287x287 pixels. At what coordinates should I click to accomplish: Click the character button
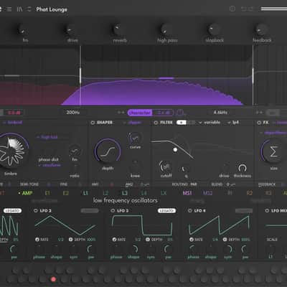coord(141,113)
